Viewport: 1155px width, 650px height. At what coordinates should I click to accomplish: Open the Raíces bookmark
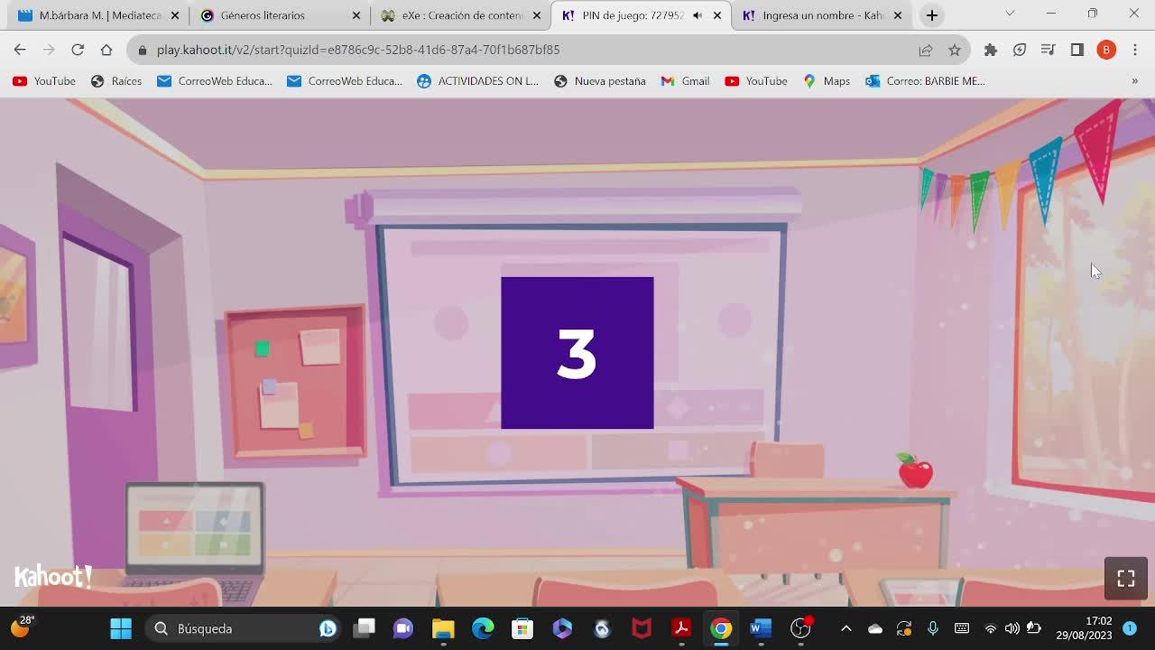coord(116,81)
